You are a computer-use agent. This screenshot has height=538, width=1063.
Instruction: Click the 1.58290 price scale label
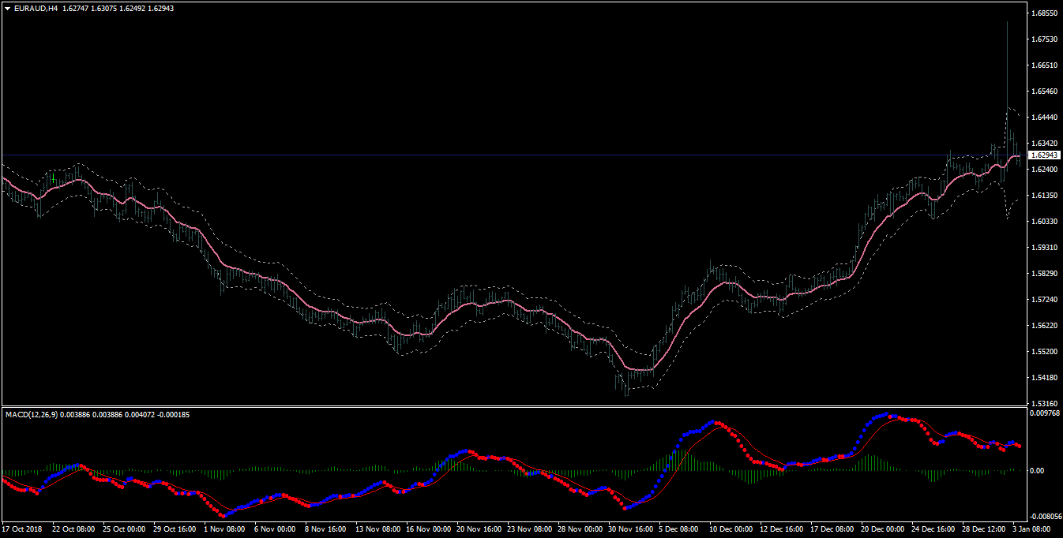tap(1044, 274)
